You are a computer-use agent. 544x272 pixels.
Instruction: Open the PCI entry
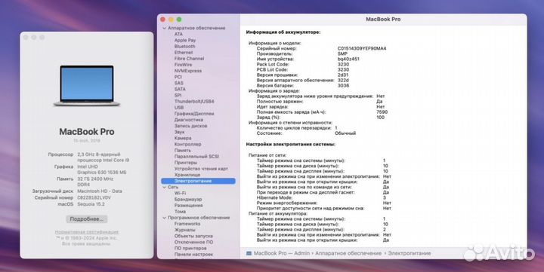[x=178, y=77]
